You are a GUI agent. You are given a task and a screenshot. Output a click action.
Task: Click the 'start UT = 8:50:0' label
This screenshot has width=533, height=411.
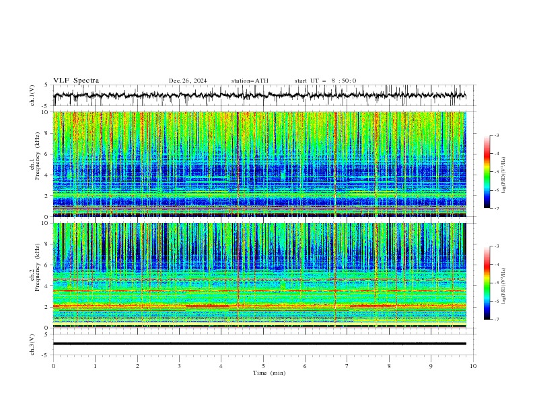pyautogui.click(x=325, y=81)
